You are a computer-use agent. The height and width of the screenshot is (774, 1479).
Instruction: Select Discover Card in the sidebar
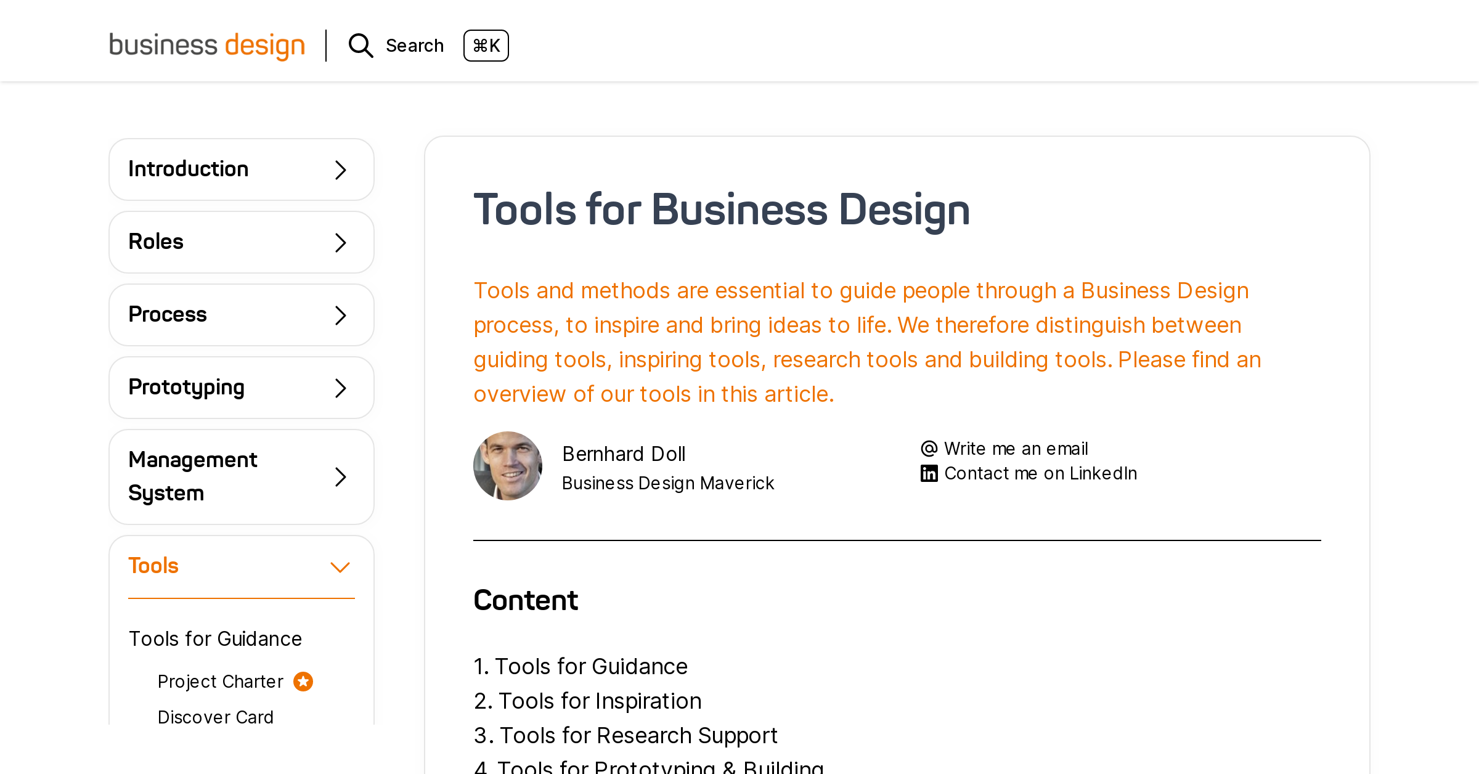[x=216, y=717]
